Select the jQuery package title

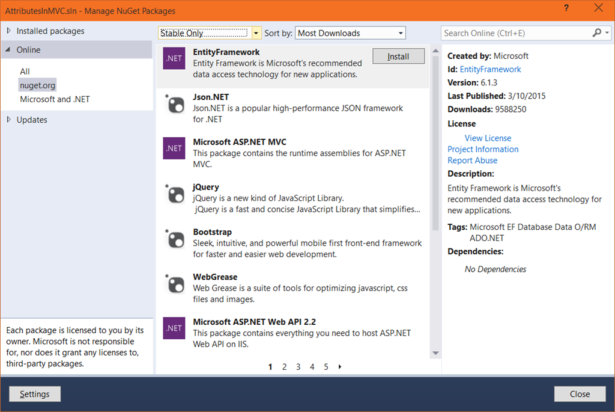coord(205,187)
